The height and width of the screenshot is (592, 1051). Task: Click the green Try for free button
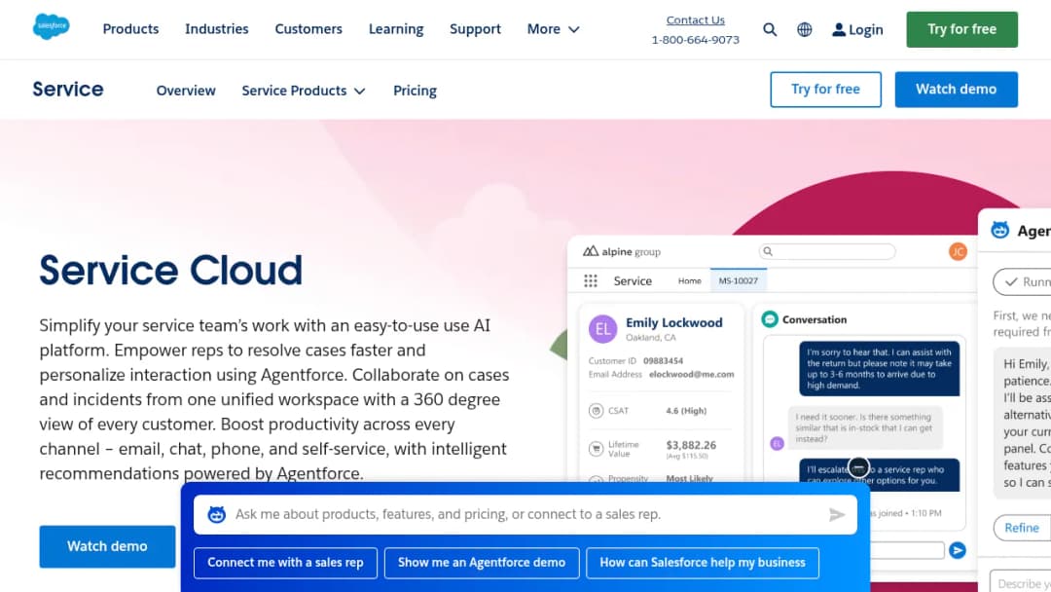pyautogui.click(x=961, y=29)
